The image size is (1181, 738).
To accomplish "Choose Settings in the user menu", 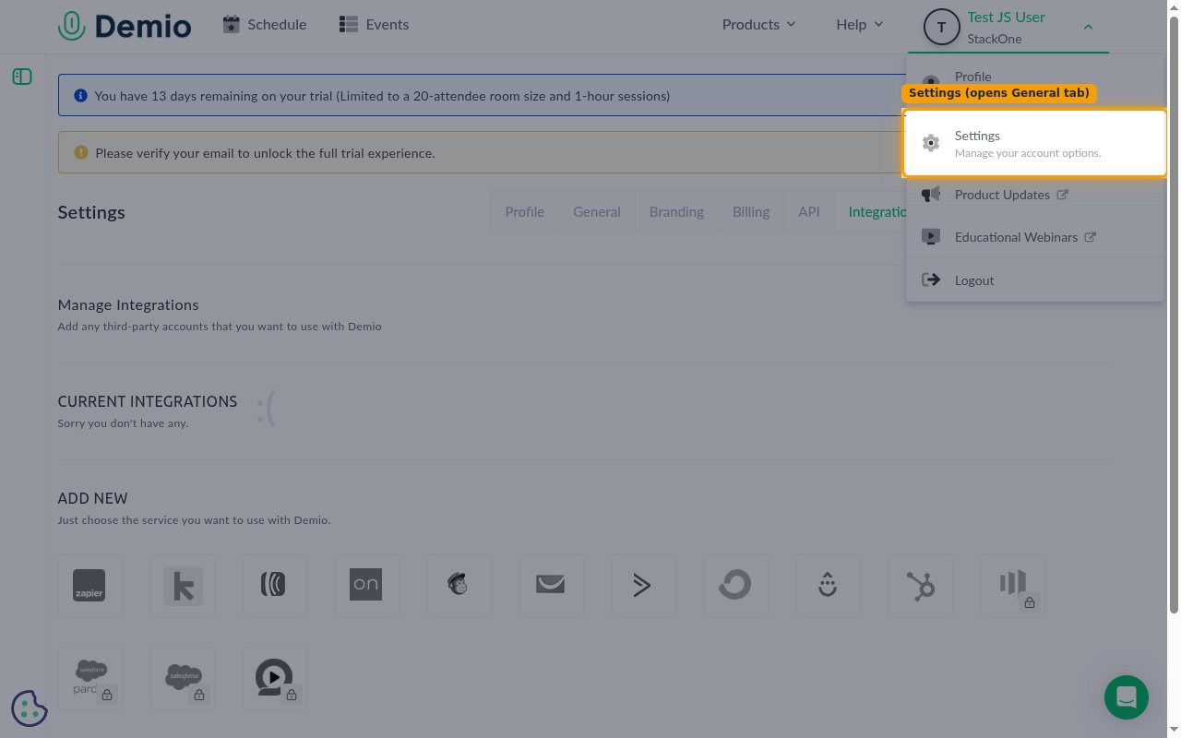I will click(x=1035, y=143).
